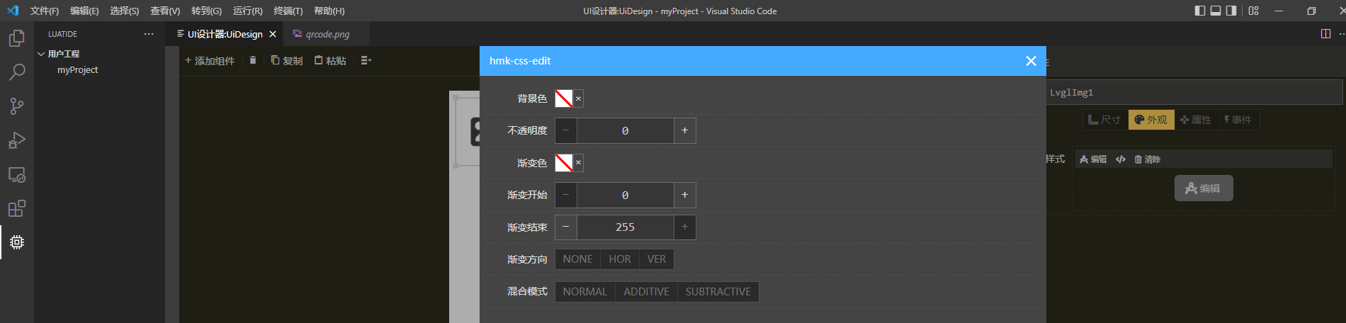Click 添加组件 add component button
Viewport: 1346px width, 323px height.
click(210, 61)
